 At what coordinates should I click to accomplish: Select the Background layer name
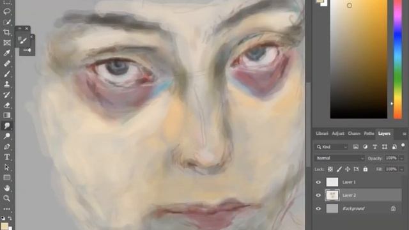tap(353, 209)
